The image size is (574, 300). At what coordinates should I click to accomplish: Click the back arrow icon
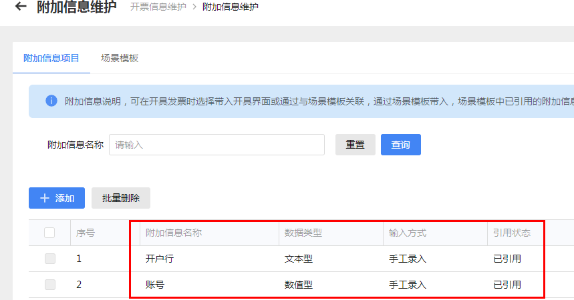click(21, 6)
